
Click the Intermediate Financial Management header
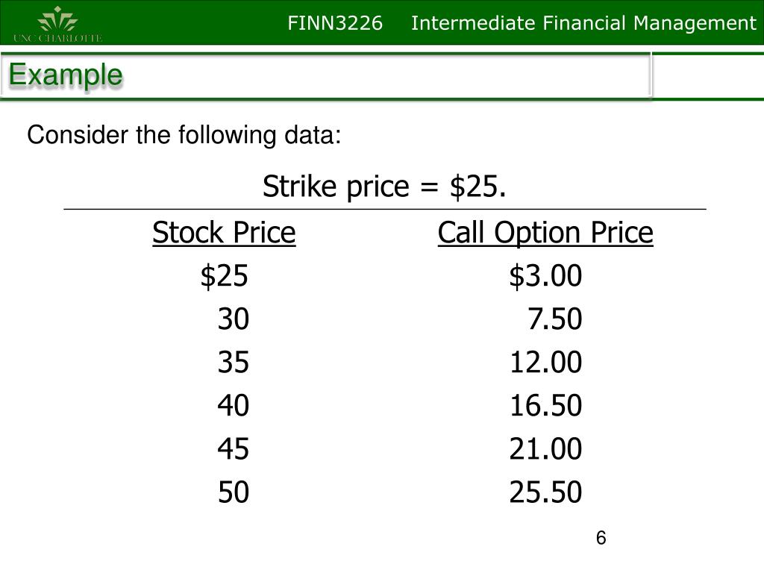tap(583, 23)
